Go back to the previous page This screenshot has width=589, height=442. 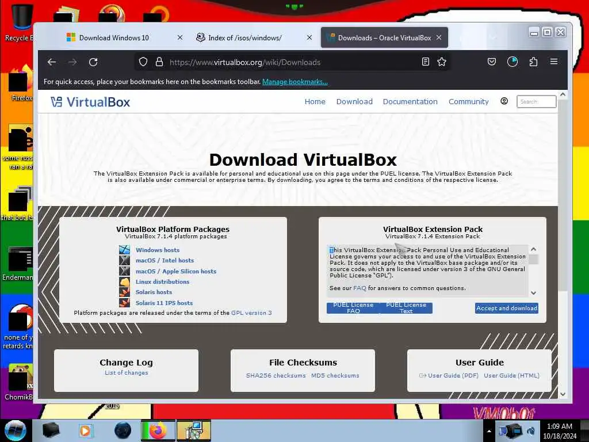click(52, 62)
